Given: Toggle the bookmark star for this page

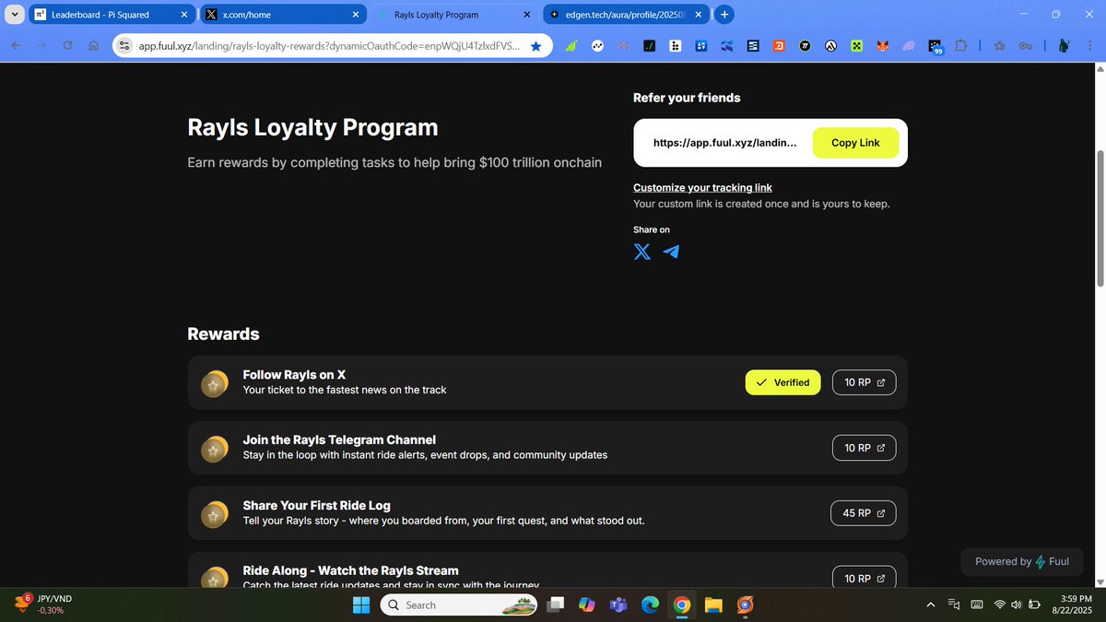Looking at the screenshot, I should 535,45.
